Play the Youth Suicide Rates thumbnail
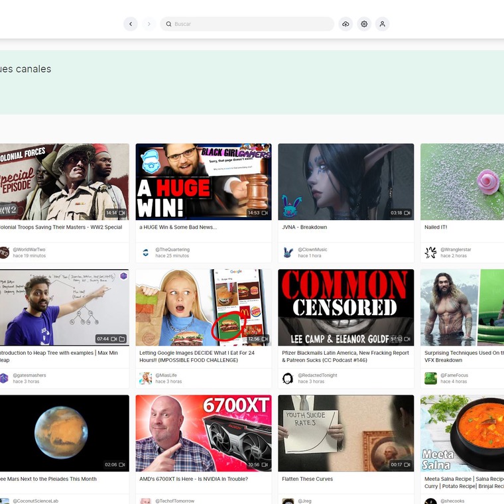 (346, 433)
